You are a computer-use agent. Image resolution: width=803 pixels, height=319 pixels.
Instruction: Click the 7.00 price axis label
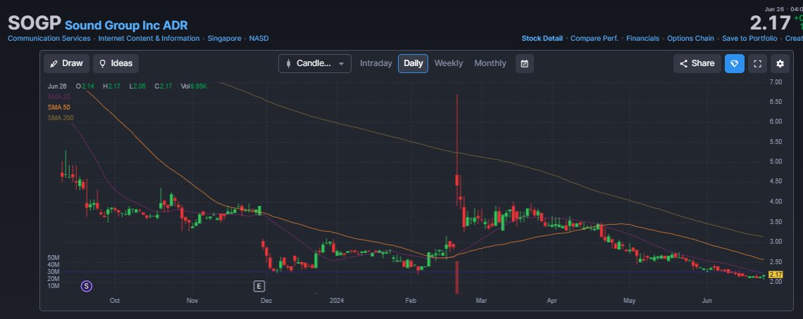coord(776,82)
